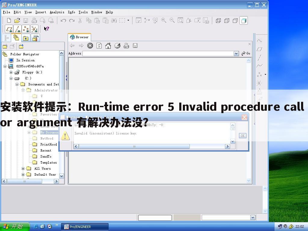Click browser Forward arrow
Image resolution: width=308 pixels, height=231 pixels.
[81, 46]
